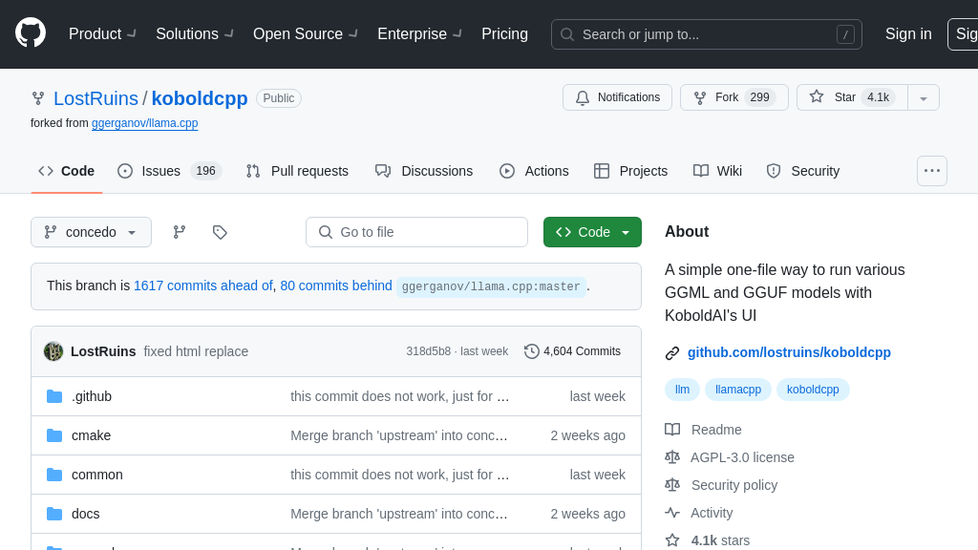The height and width of the screenshot is (550, 978).
Task: Open the Discussions tab
Action: (424, 171)
